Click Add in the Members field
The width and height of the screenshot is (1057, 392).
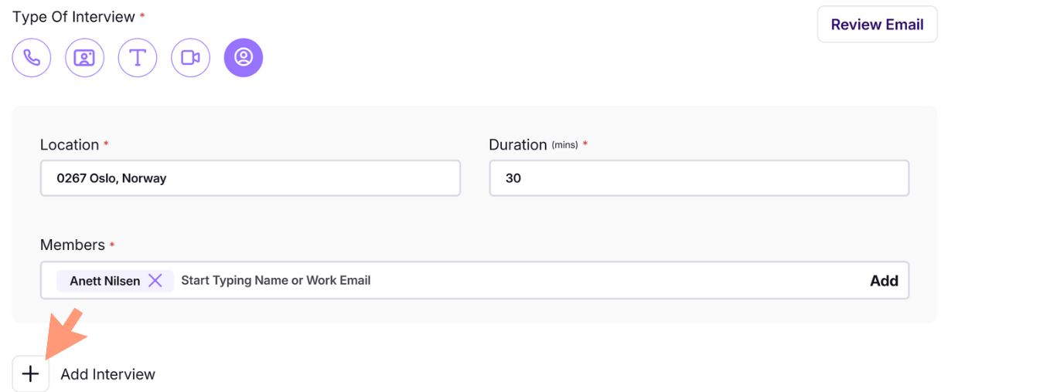884,281
